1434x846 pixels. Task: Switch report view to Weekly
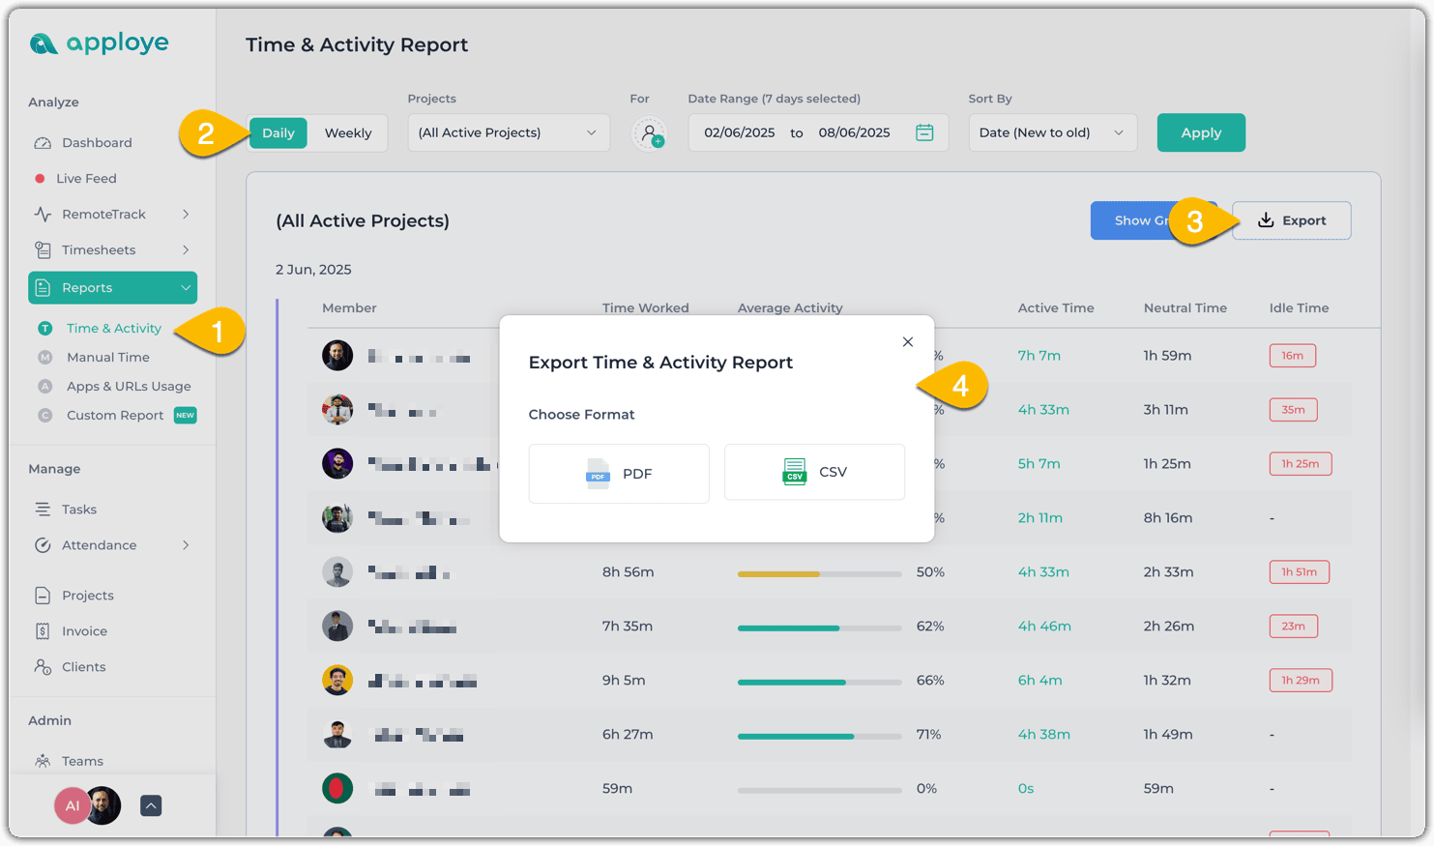pyautogui.click(x=348, y=133)
